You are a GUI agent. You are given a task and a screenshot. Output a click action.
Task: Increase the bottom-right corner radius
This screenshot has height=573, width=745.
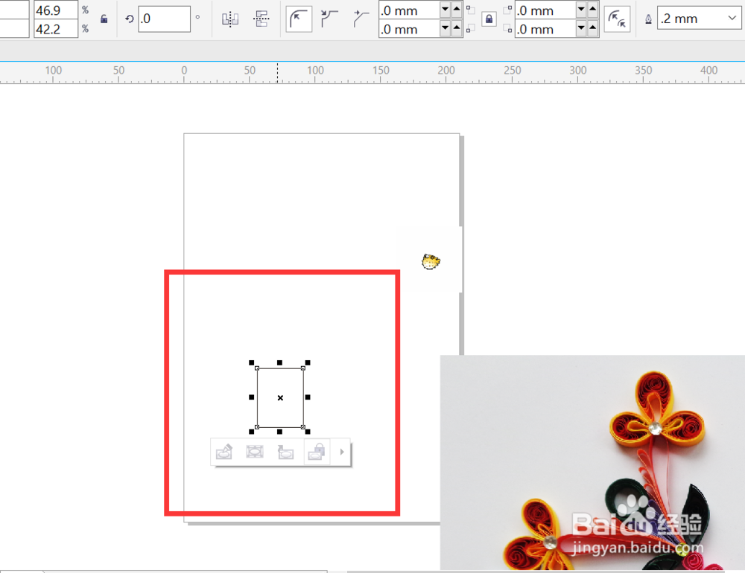click(x=592, y=29)
